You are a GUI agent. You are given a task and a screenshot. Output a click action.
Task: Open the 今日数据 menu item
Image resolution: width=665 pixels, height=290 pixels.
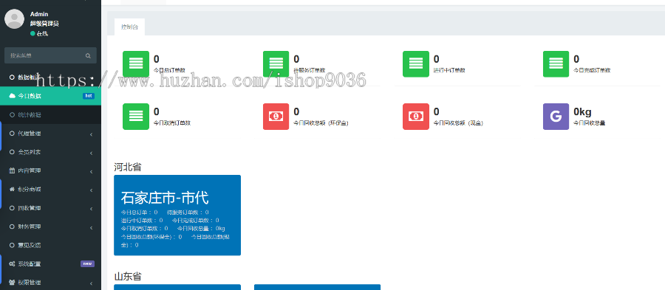pos(50,96)
